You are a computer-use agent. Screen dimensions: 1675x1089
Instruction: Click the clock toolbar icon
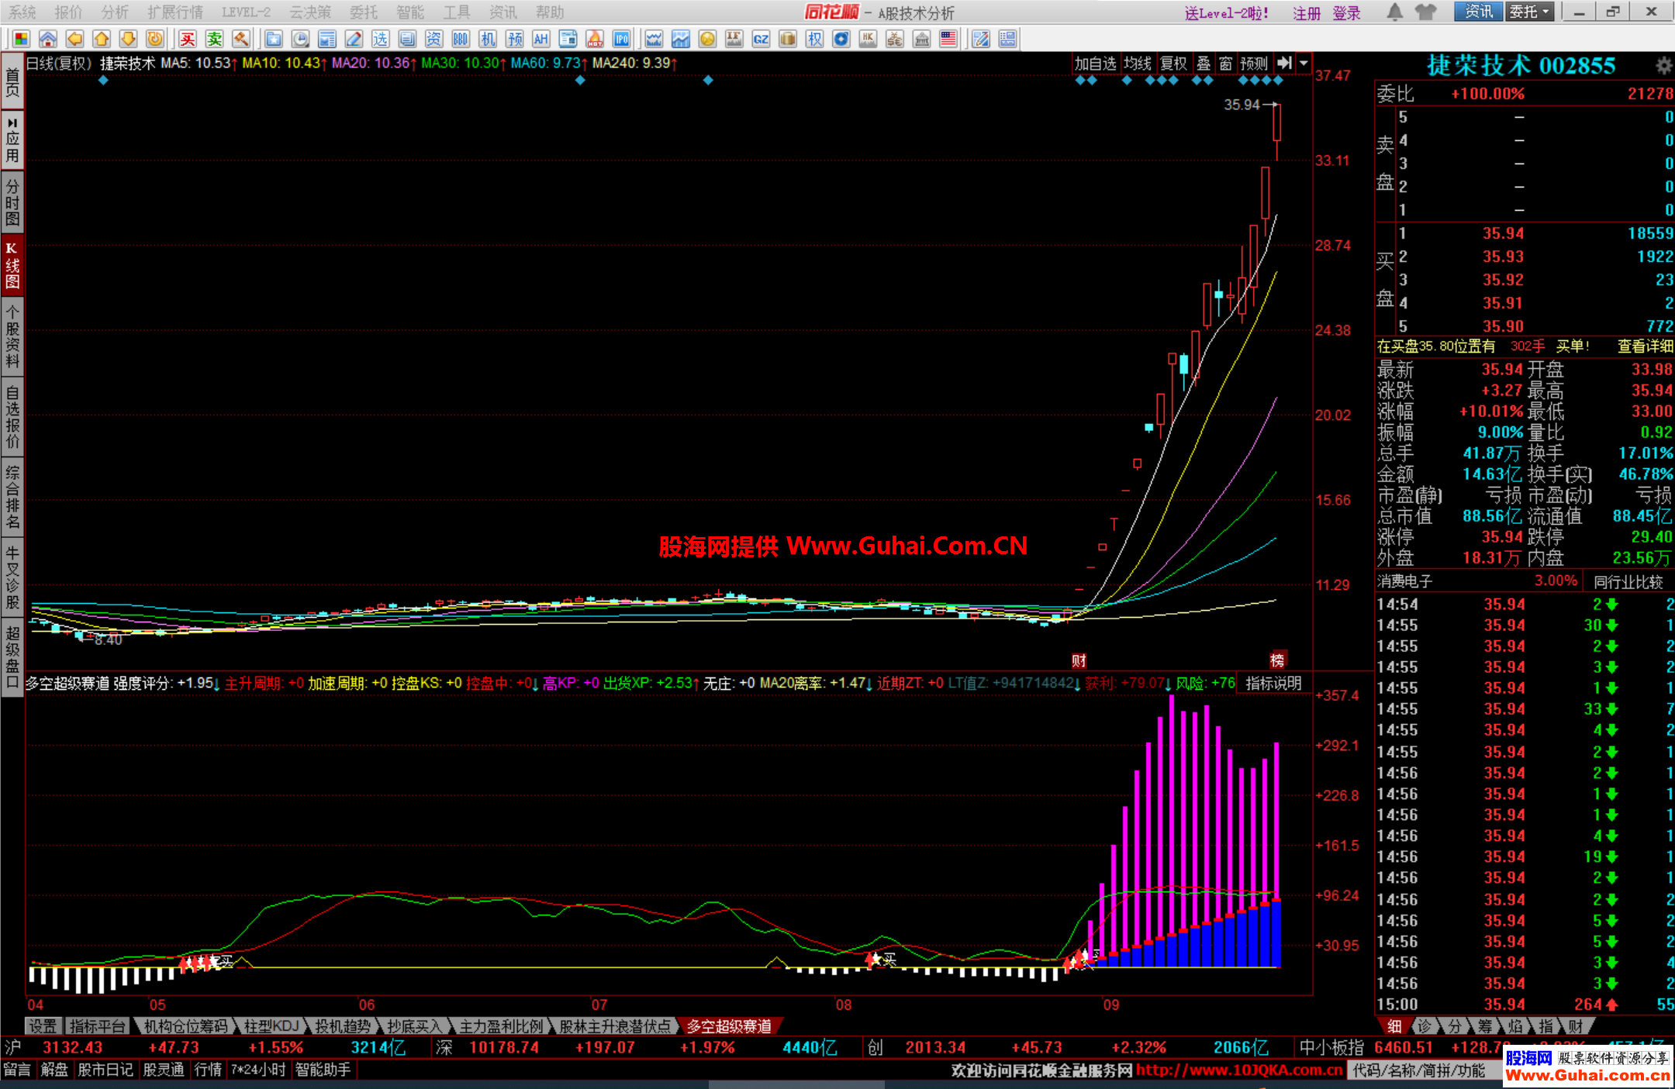[x=301, y=39]
